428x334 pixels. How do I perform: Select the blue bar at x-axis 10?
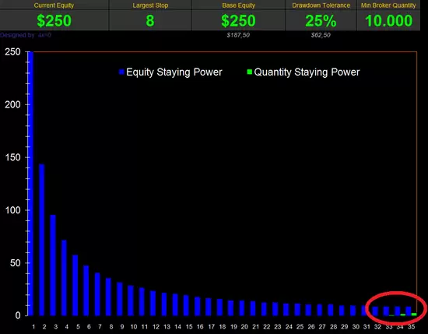click(x=131, y=301)
